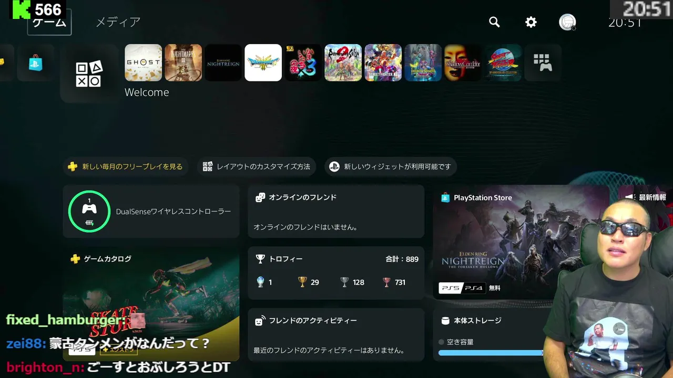Click the megaphone icon beside 最新情報
This screenshot has width=673, height=378.
(630, 197)
